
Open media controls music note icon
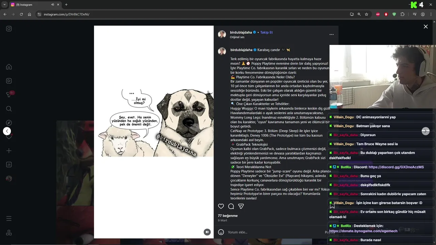click(415, 14)
